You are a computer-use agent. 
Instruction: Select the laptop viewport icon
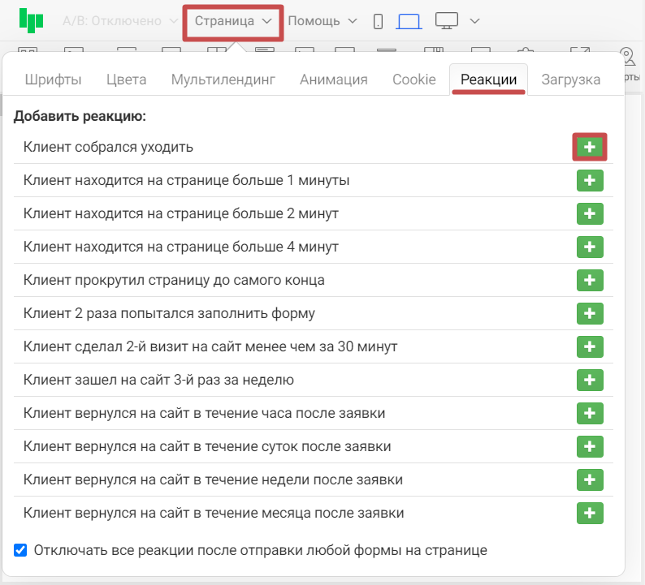click(409, 21)
